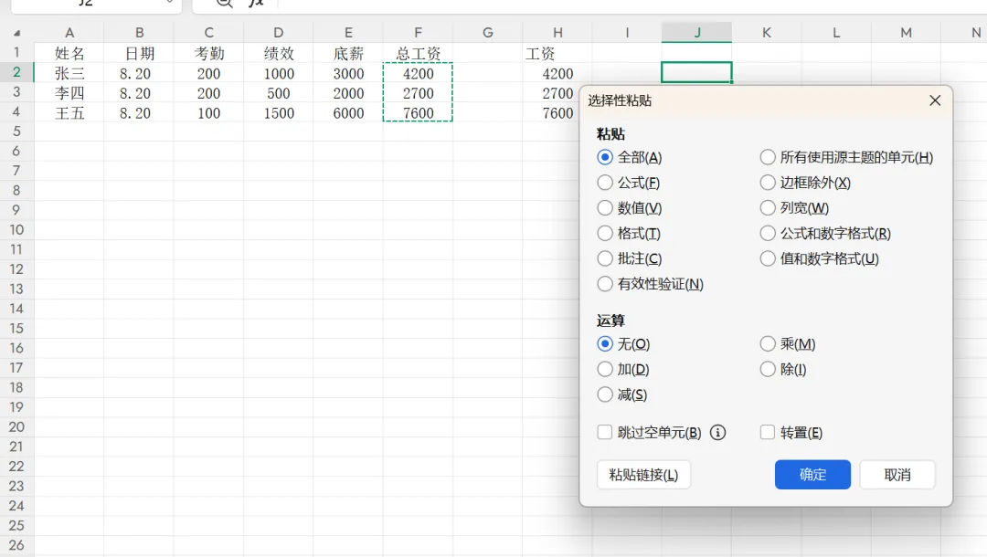
Task: Click cell F4 showing 7600
Action: 418,113
